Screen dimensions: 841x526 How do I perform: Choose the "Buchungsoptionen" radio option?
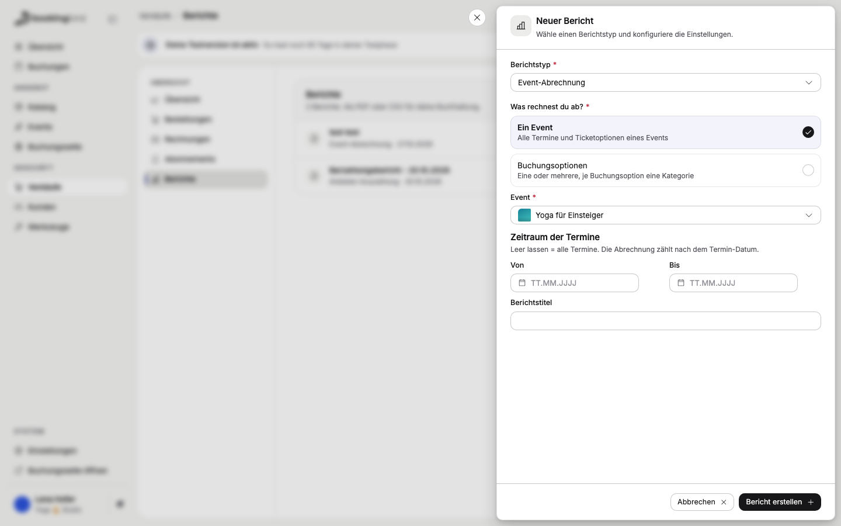[x=666, y=170]
